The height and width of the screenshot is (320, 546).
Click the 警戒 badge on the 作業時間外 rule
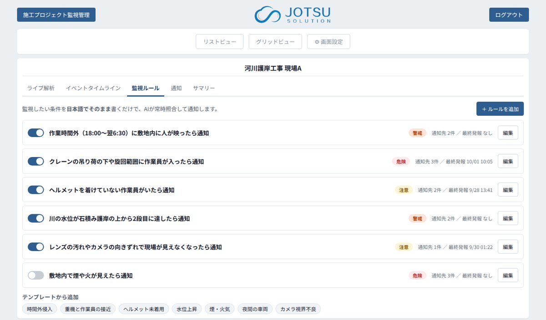417,133
